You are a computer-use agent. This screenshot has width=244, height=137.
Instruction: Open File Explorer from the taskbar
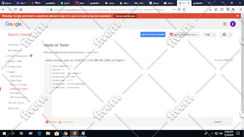48,133
